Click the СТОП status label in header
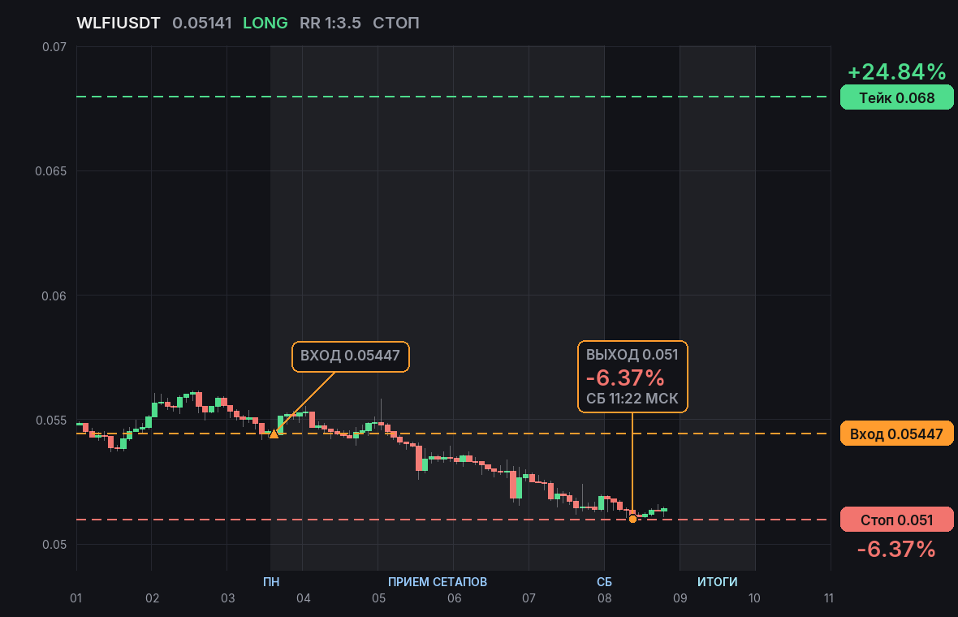Viewport: 958px width, 617px height. pyautogui.click(x=396, y=24)
